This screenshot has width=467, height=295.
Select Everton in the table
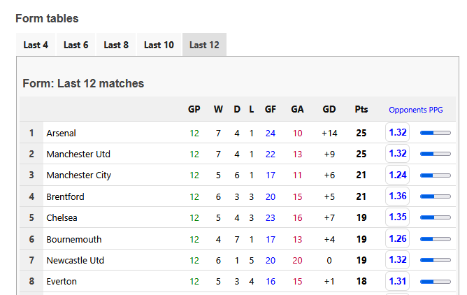tap(62, 281)
